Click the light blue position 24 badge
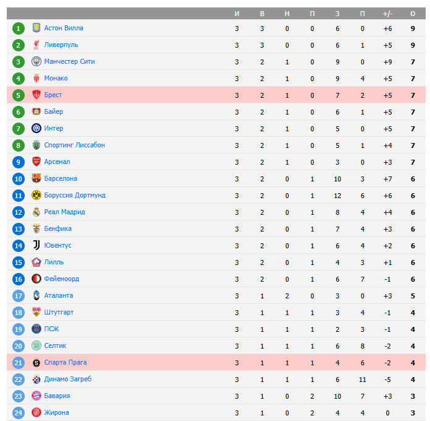 [19, 412]
